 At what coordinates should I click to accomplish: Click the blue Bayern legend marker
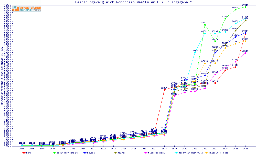click(84, 153)
